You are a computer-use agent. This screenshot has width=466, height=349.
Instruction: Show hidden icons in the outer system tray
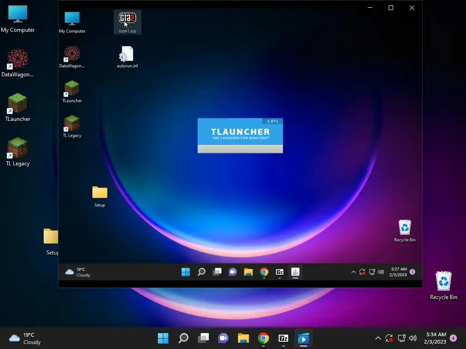click(378, 338)
